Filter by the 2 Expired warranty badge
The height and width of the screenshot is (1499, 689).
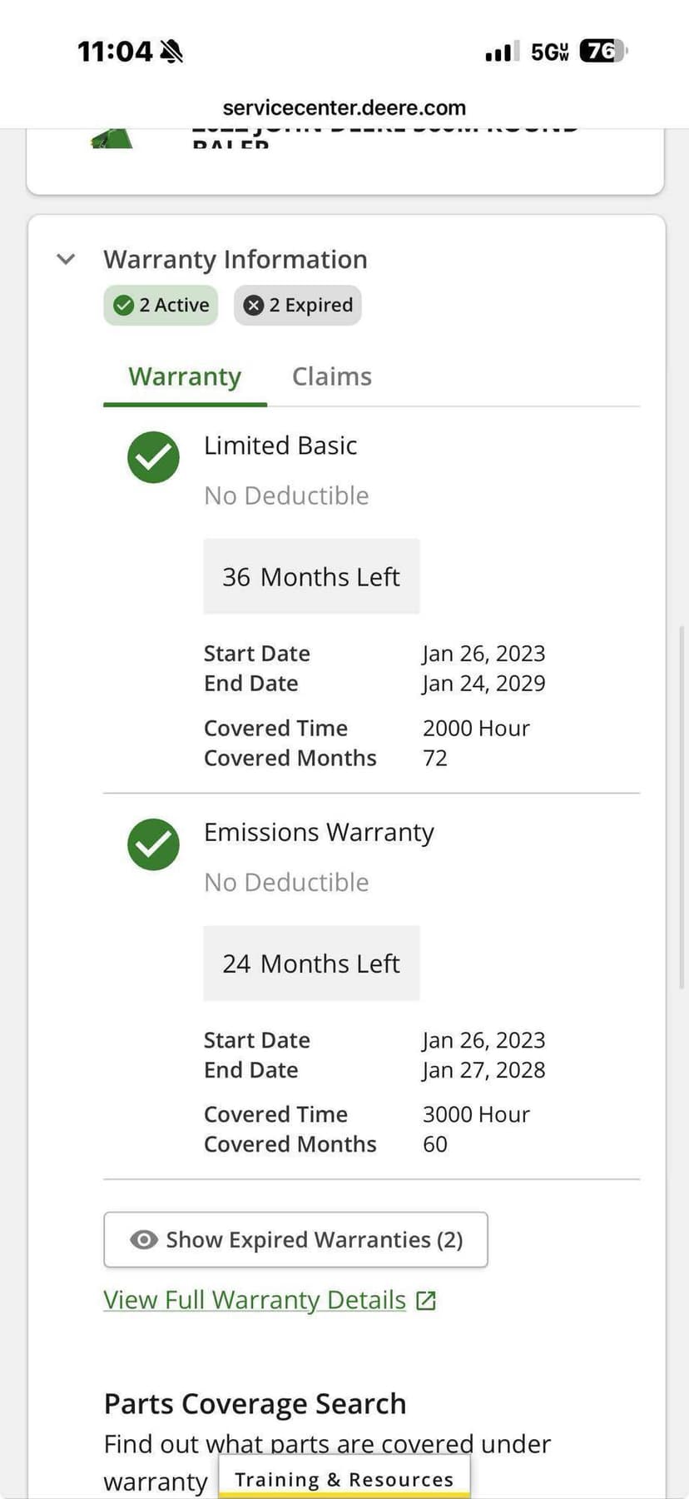click(298, 306)
